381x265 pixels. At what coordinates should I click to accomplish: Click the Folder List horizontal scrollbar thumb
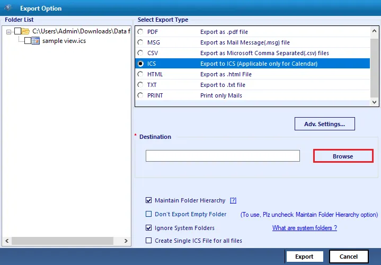coord(63,241)
